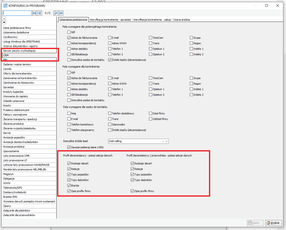
Task: Go to next search result arrow
Action: tap(56, 13)
